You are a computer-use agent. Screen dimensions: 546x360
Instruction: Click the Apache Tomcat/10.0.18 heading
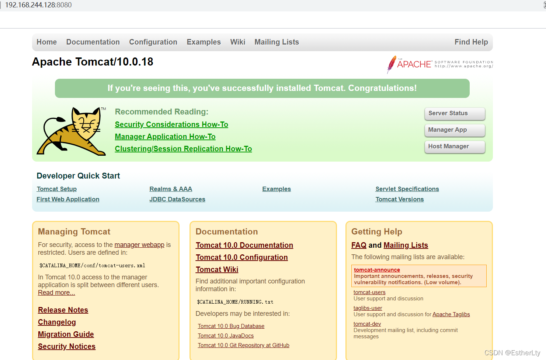[93, 62]
